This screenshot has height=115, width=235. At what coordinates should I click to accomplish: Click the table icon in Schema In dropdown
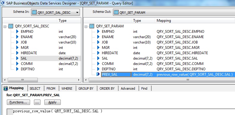point(34,12)
